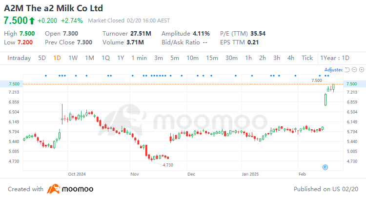Screen dimensions: 366x199
Task: Click the rightmost blue event dot above the chart
Action: pyautogui.click(x=328, y=76)
